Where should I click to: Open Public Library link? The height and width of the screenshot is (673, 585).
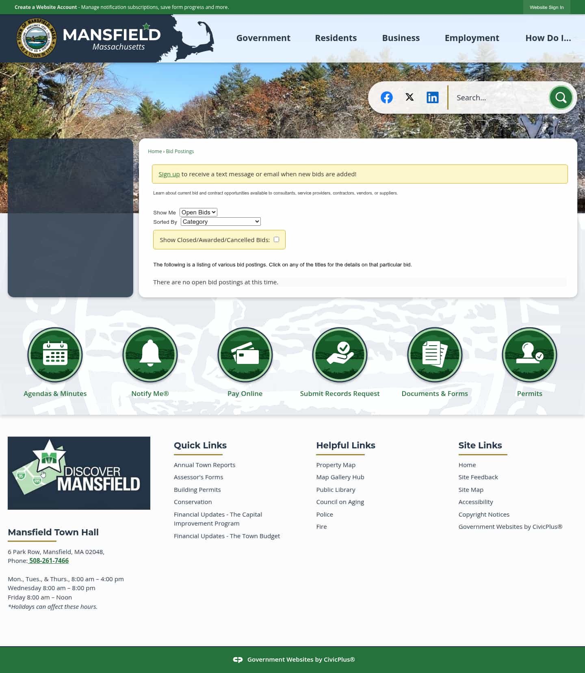click(x=336, y=489)
